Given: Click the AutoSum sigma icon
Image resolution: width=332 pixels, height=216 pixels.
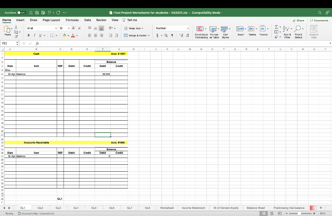Looking at the screenshot, I should pyautogui.click(x=276, y=27).
